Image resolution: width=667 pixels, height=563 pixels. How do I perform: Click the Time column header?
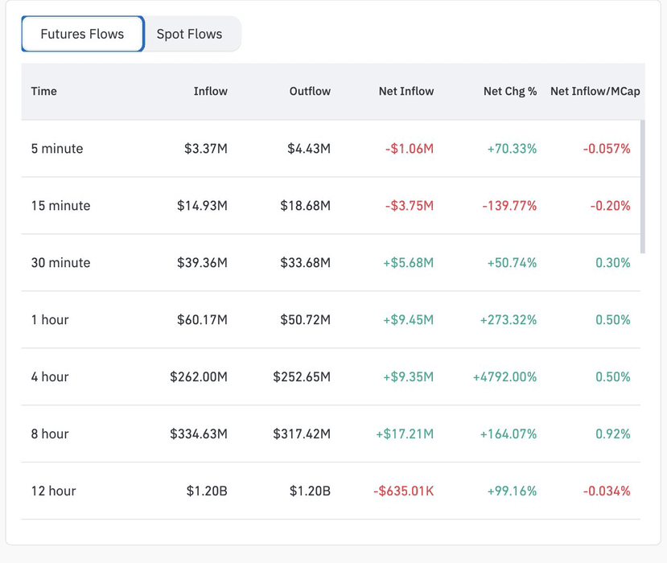pos(44,91)
